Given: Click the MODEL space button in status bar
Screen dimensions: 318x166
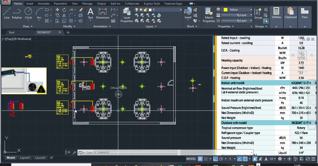Looking at the screenshot, I should 191,159.
